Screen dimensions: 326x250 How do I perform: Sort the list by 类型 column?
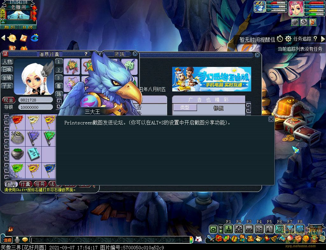(185, 108)
